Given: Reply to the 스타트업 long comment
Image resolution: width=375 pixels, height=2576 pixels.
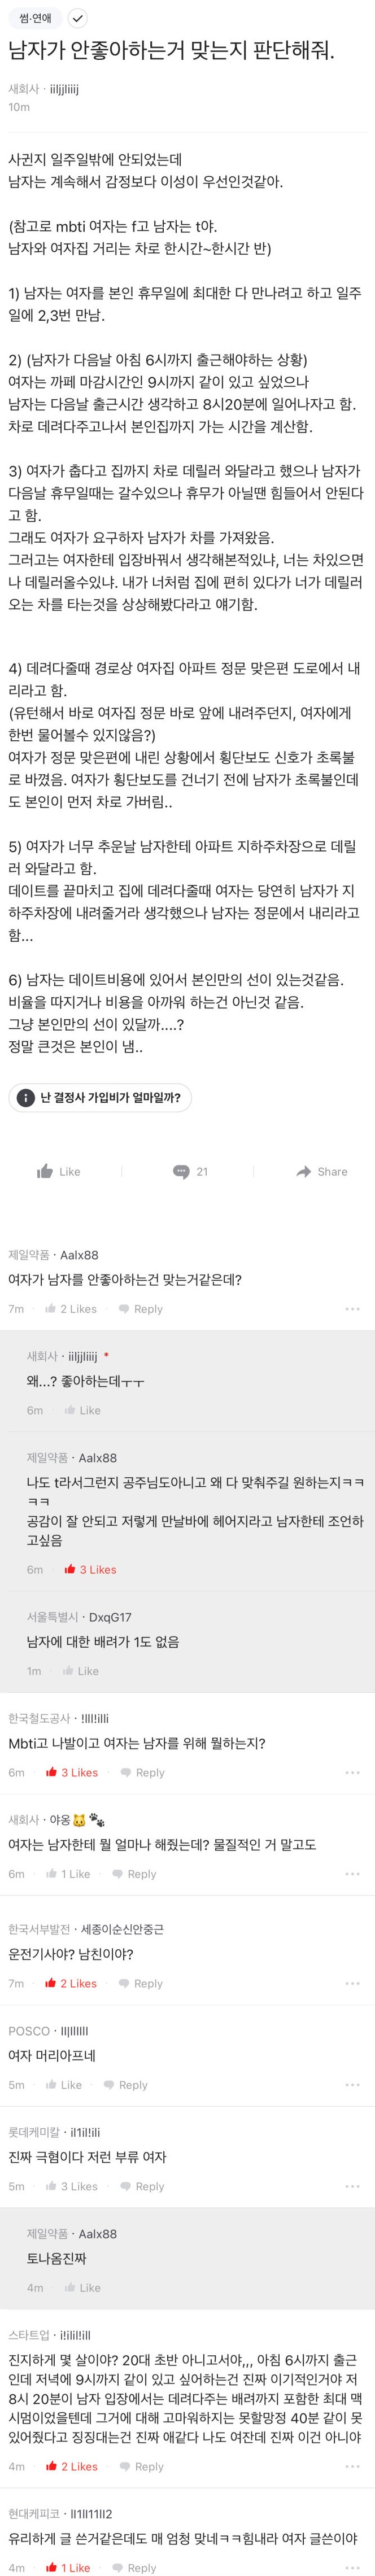Looking at the screenshot, I should click(x=141, y=2466).
